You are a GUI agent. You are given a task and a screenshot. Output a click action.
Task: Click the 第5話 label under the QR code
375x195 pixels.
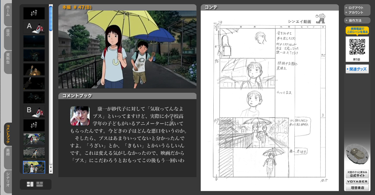coord(357,60)
